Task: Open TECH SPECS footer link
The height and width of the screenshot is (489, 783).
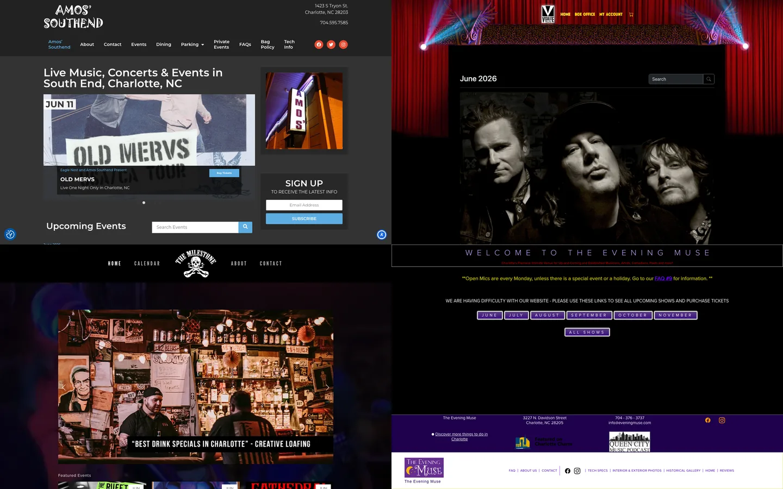Action: point(598,471)
